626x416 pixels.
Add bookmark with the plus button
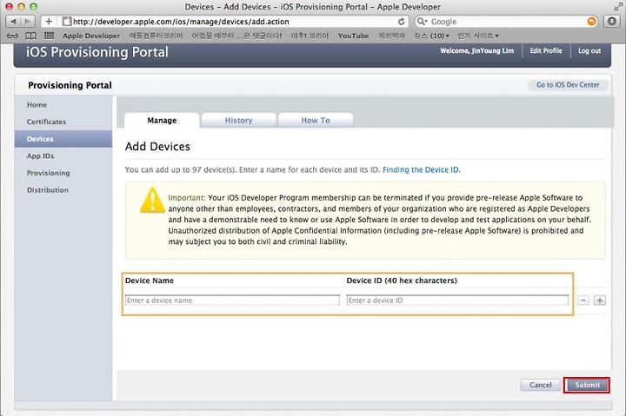49,22
